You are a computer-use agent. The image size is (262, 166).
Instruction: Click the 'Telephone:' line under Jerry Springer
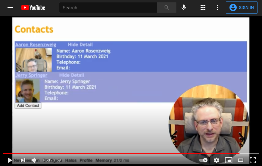click(57, 93)
